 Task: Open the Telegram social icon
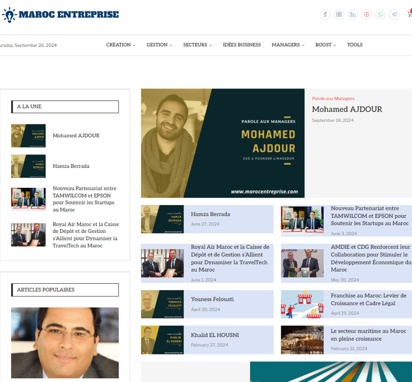[394, 14]
